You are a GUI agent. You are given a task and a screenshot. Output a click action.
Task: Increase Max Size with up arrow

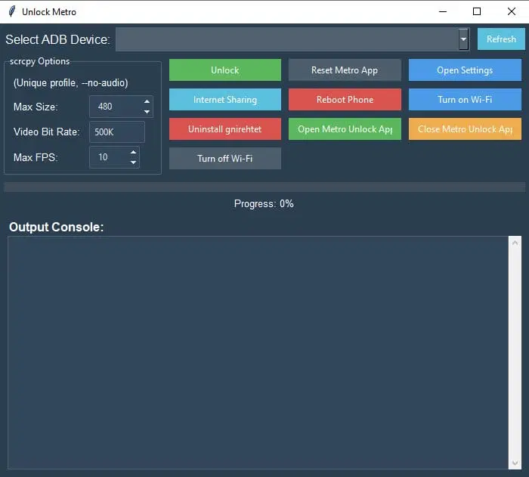tap(147, 102)
